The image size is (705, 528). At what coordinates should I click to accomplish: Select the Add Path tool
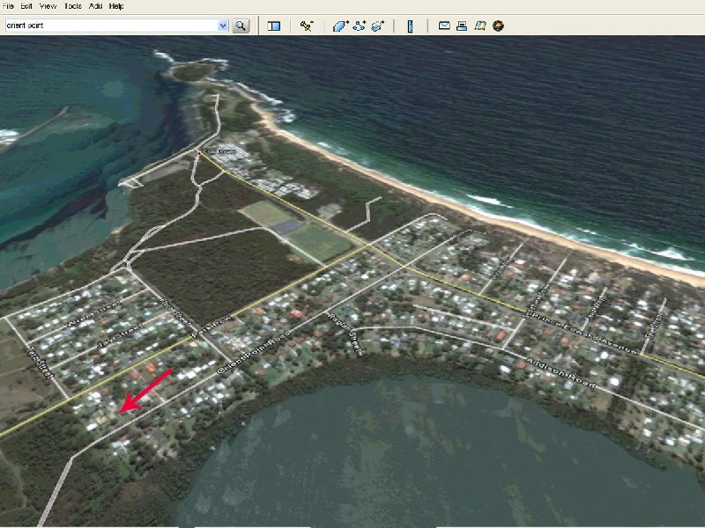(359, 26)
